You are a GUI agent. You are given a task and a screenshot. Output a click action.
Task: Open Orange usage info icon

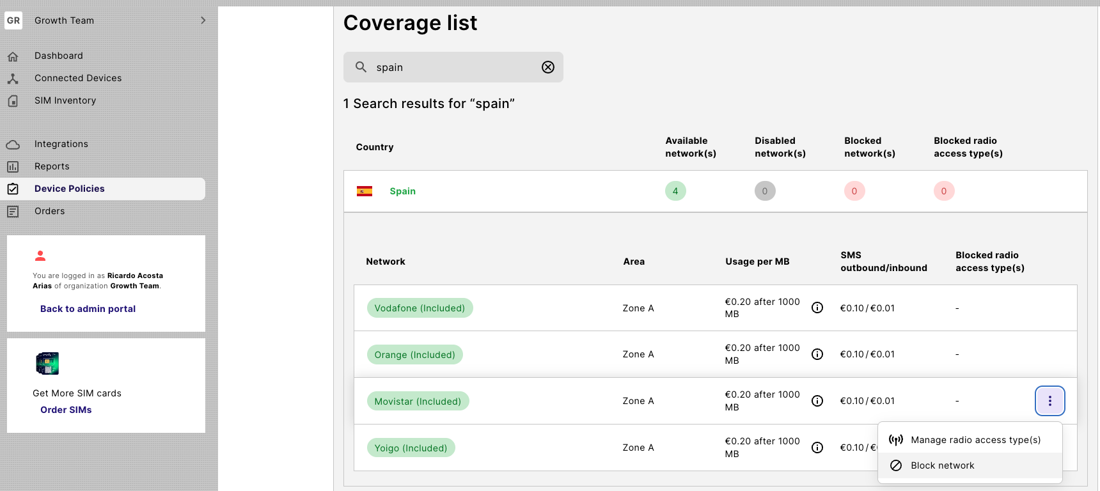(x=817, y=354)
